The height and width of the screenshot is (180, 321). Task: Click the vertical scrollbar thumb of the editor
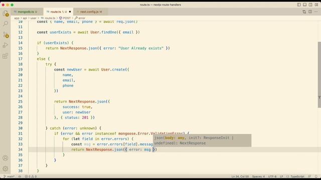pyautogui.click(x=319, y=74)
